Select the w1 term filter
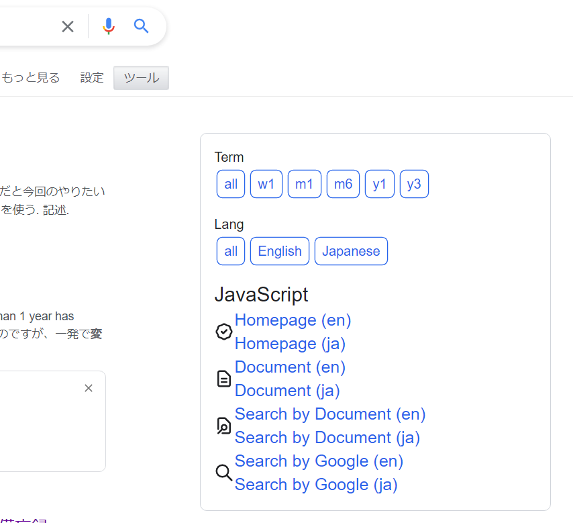Image resolution: width=573 pixels, height=523 pixels. 266,184
